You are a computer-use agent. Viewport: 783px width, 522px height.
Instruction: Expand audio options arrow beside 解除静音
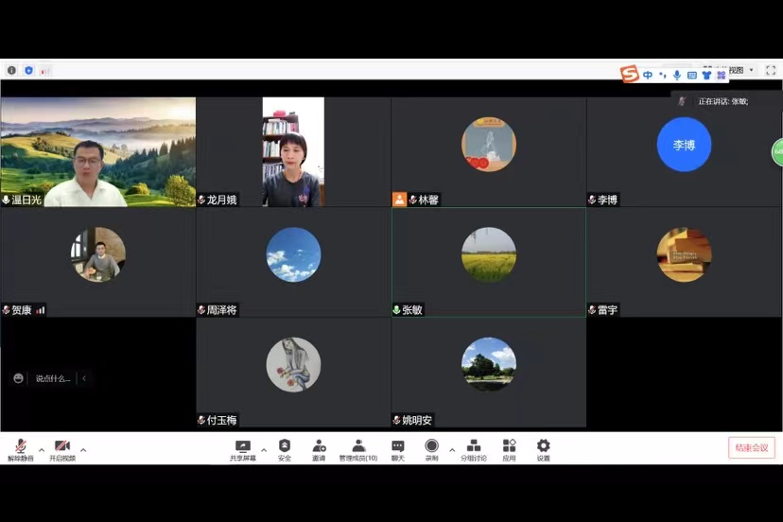point(42,450)
